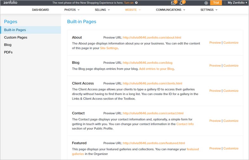Screen dimensions: 249x160
Task: Preview the Contact page
Action: point(215,121)
